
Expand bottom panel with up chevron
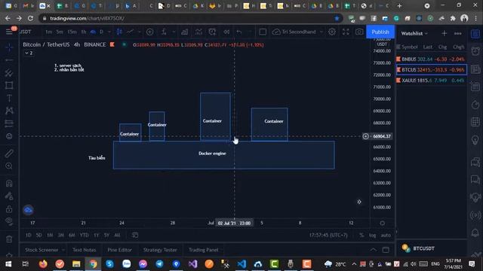pyautogui.click(x=373, y=249)
